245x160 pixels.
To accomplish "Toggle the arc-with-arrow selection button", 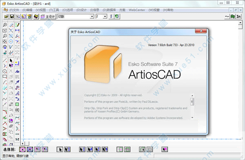I will 142,149.
